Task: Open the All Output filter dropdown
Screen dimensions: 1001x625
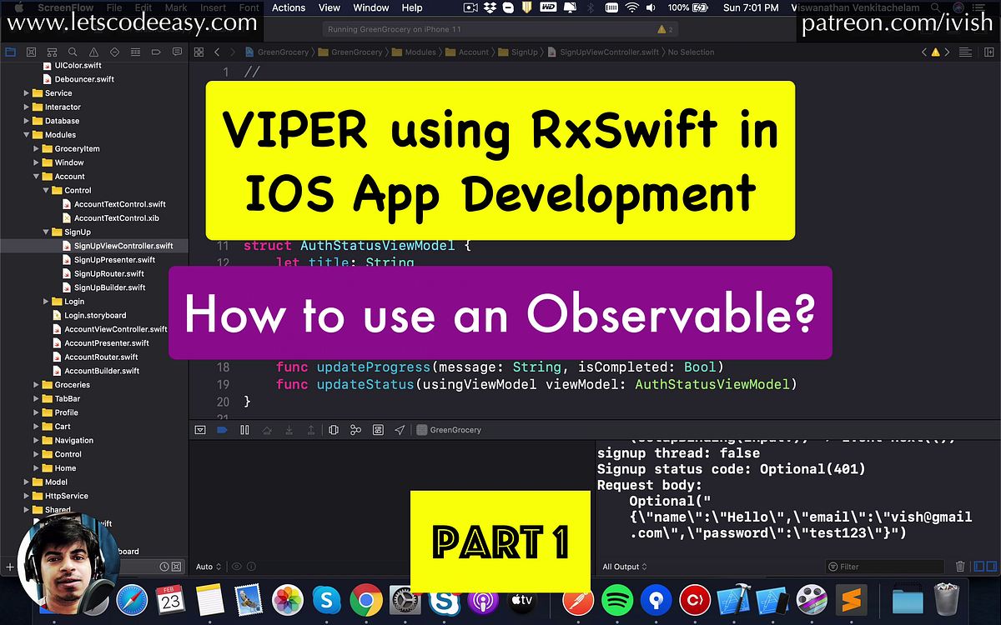Action: (622, 567)
